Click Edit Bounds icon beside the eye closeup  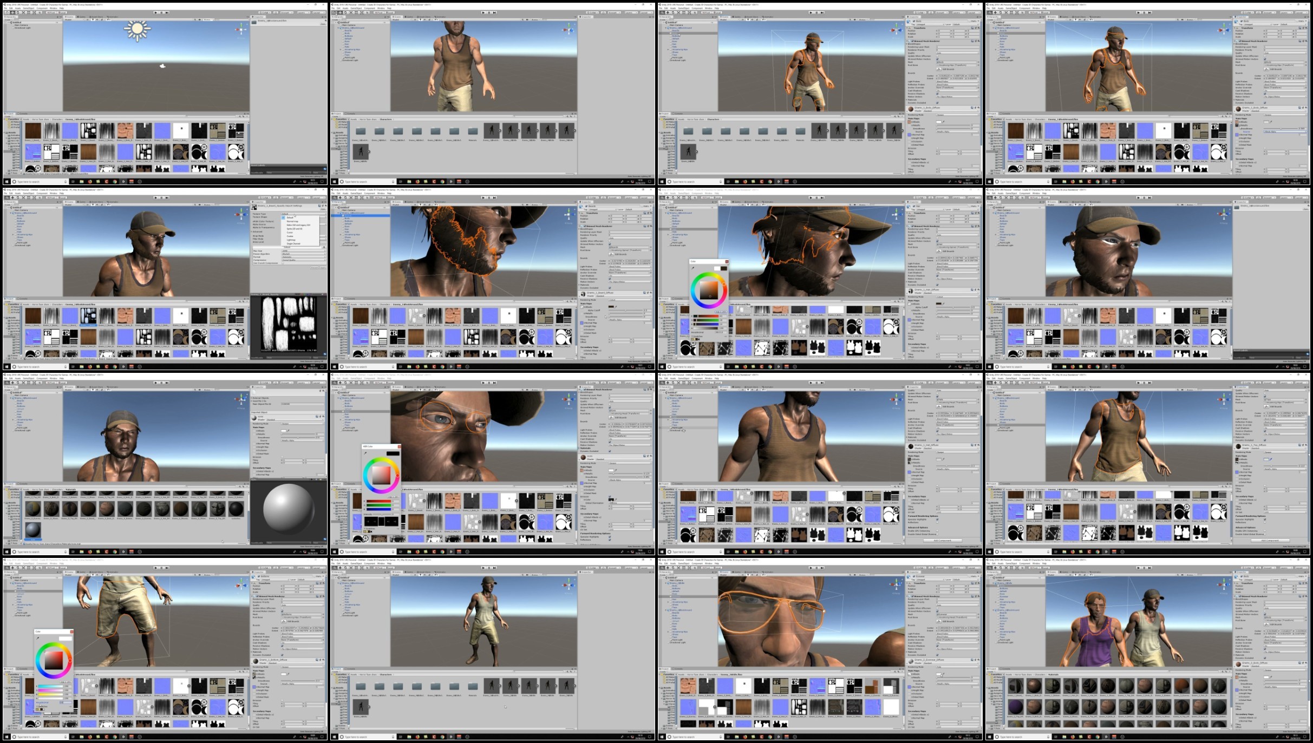coord(611,417)
